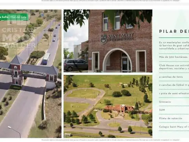The image size is (189, 142).
Task: Click the '4 canchas de tenis' text
Action: (x=171, y=77)
